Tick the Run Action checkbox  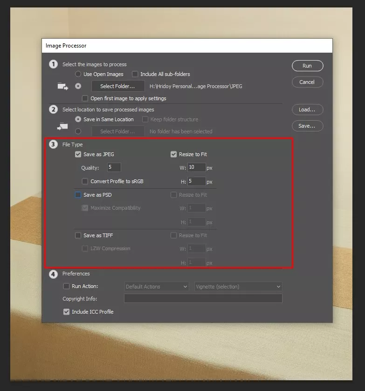66,286
